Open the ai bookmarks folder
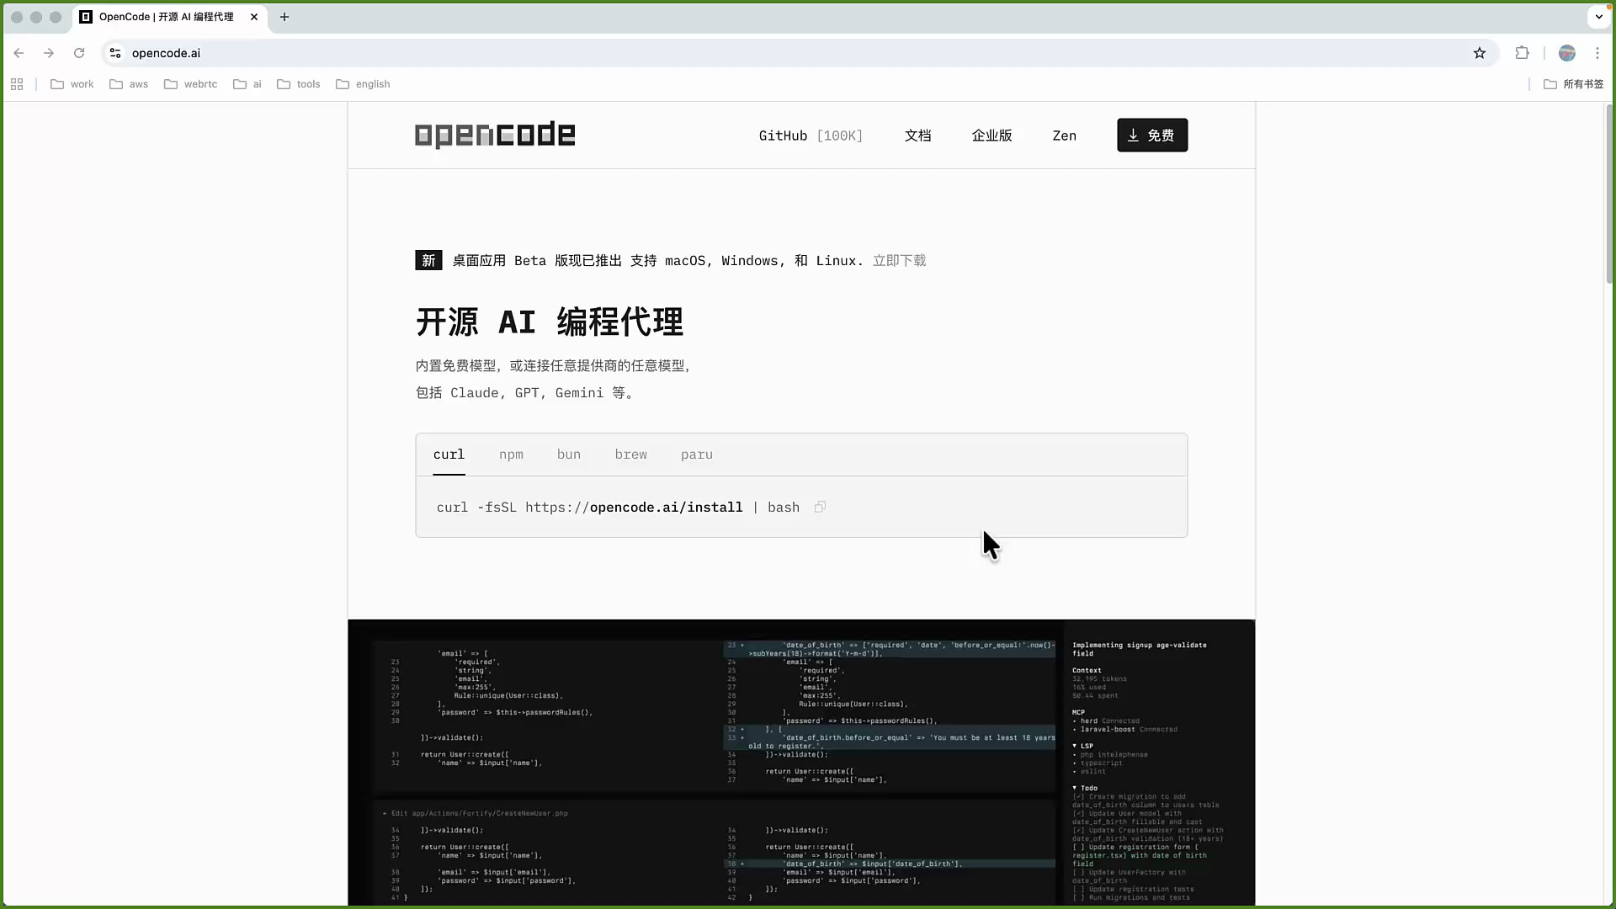The width and height of the screenshot is (1616, 909). click(x=247, y=84)
